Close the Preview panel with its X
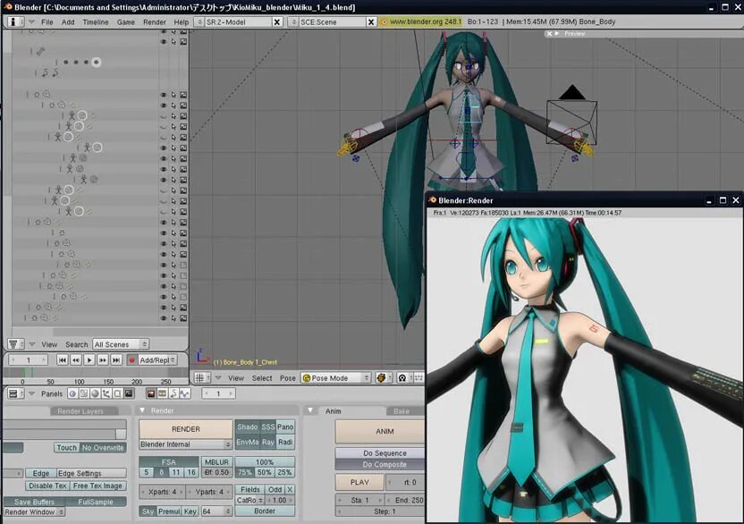 [x=549, y=34]
